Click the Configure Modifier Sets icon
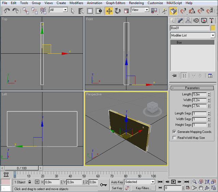The width and height of the screenshot is (218, 192). pyautogui.click(x=210, y=76)
